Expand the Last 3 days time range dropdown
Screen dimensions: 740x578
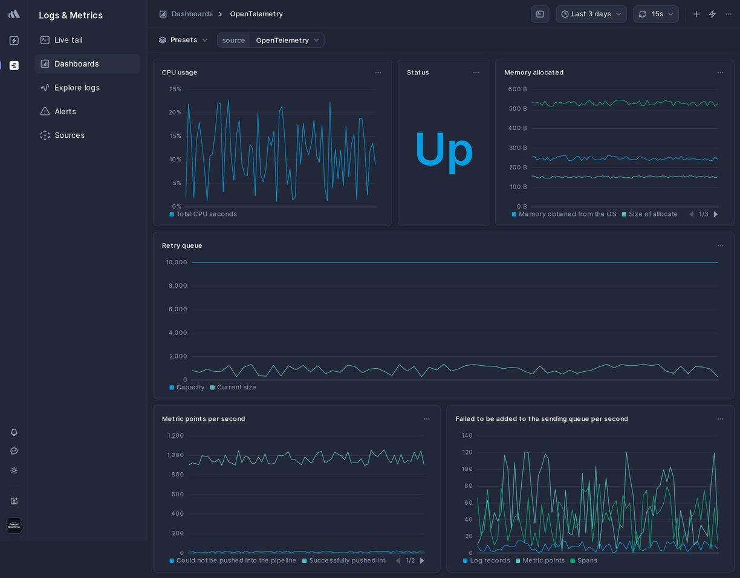pos(591,14)
